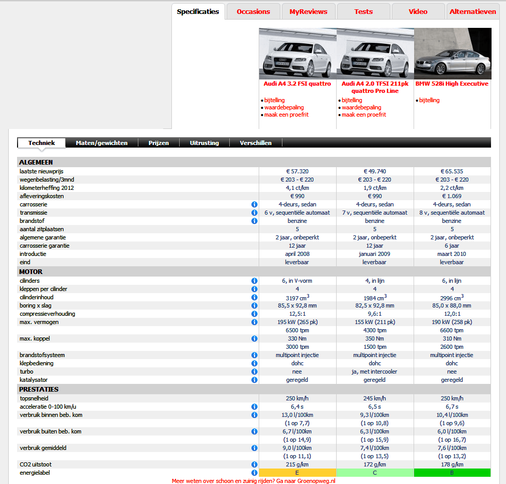Show info for boring x slag
The width and height of the screenshot is (506, 484).
(254, 305)
